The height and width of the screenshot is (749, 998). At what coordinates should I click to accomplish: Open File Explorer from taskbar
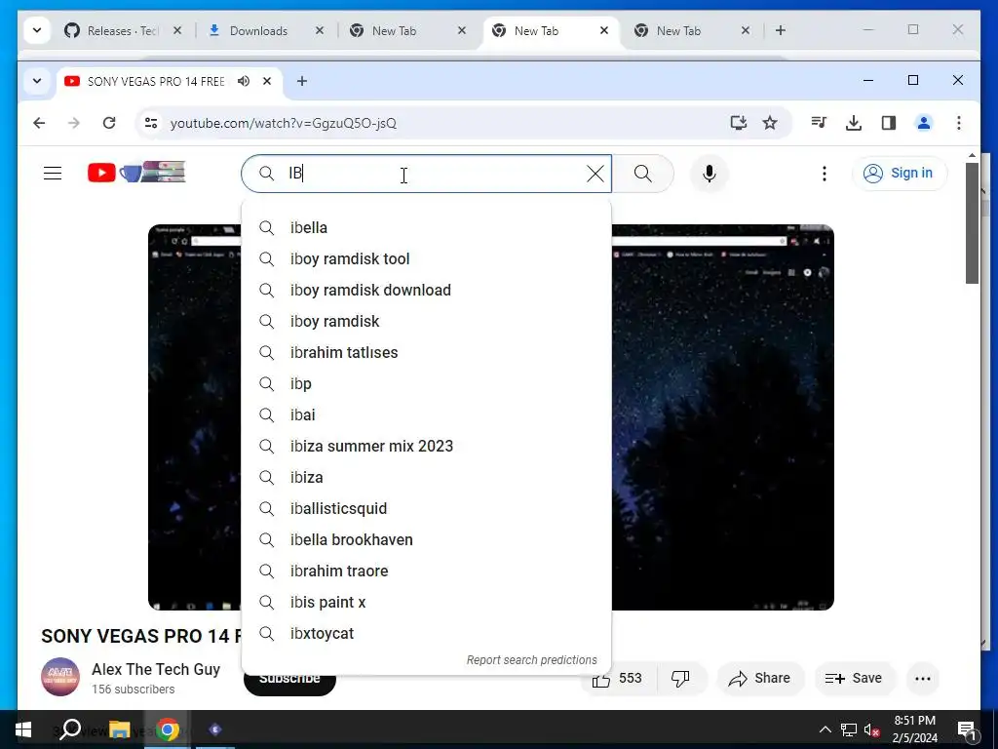(119, 729)
